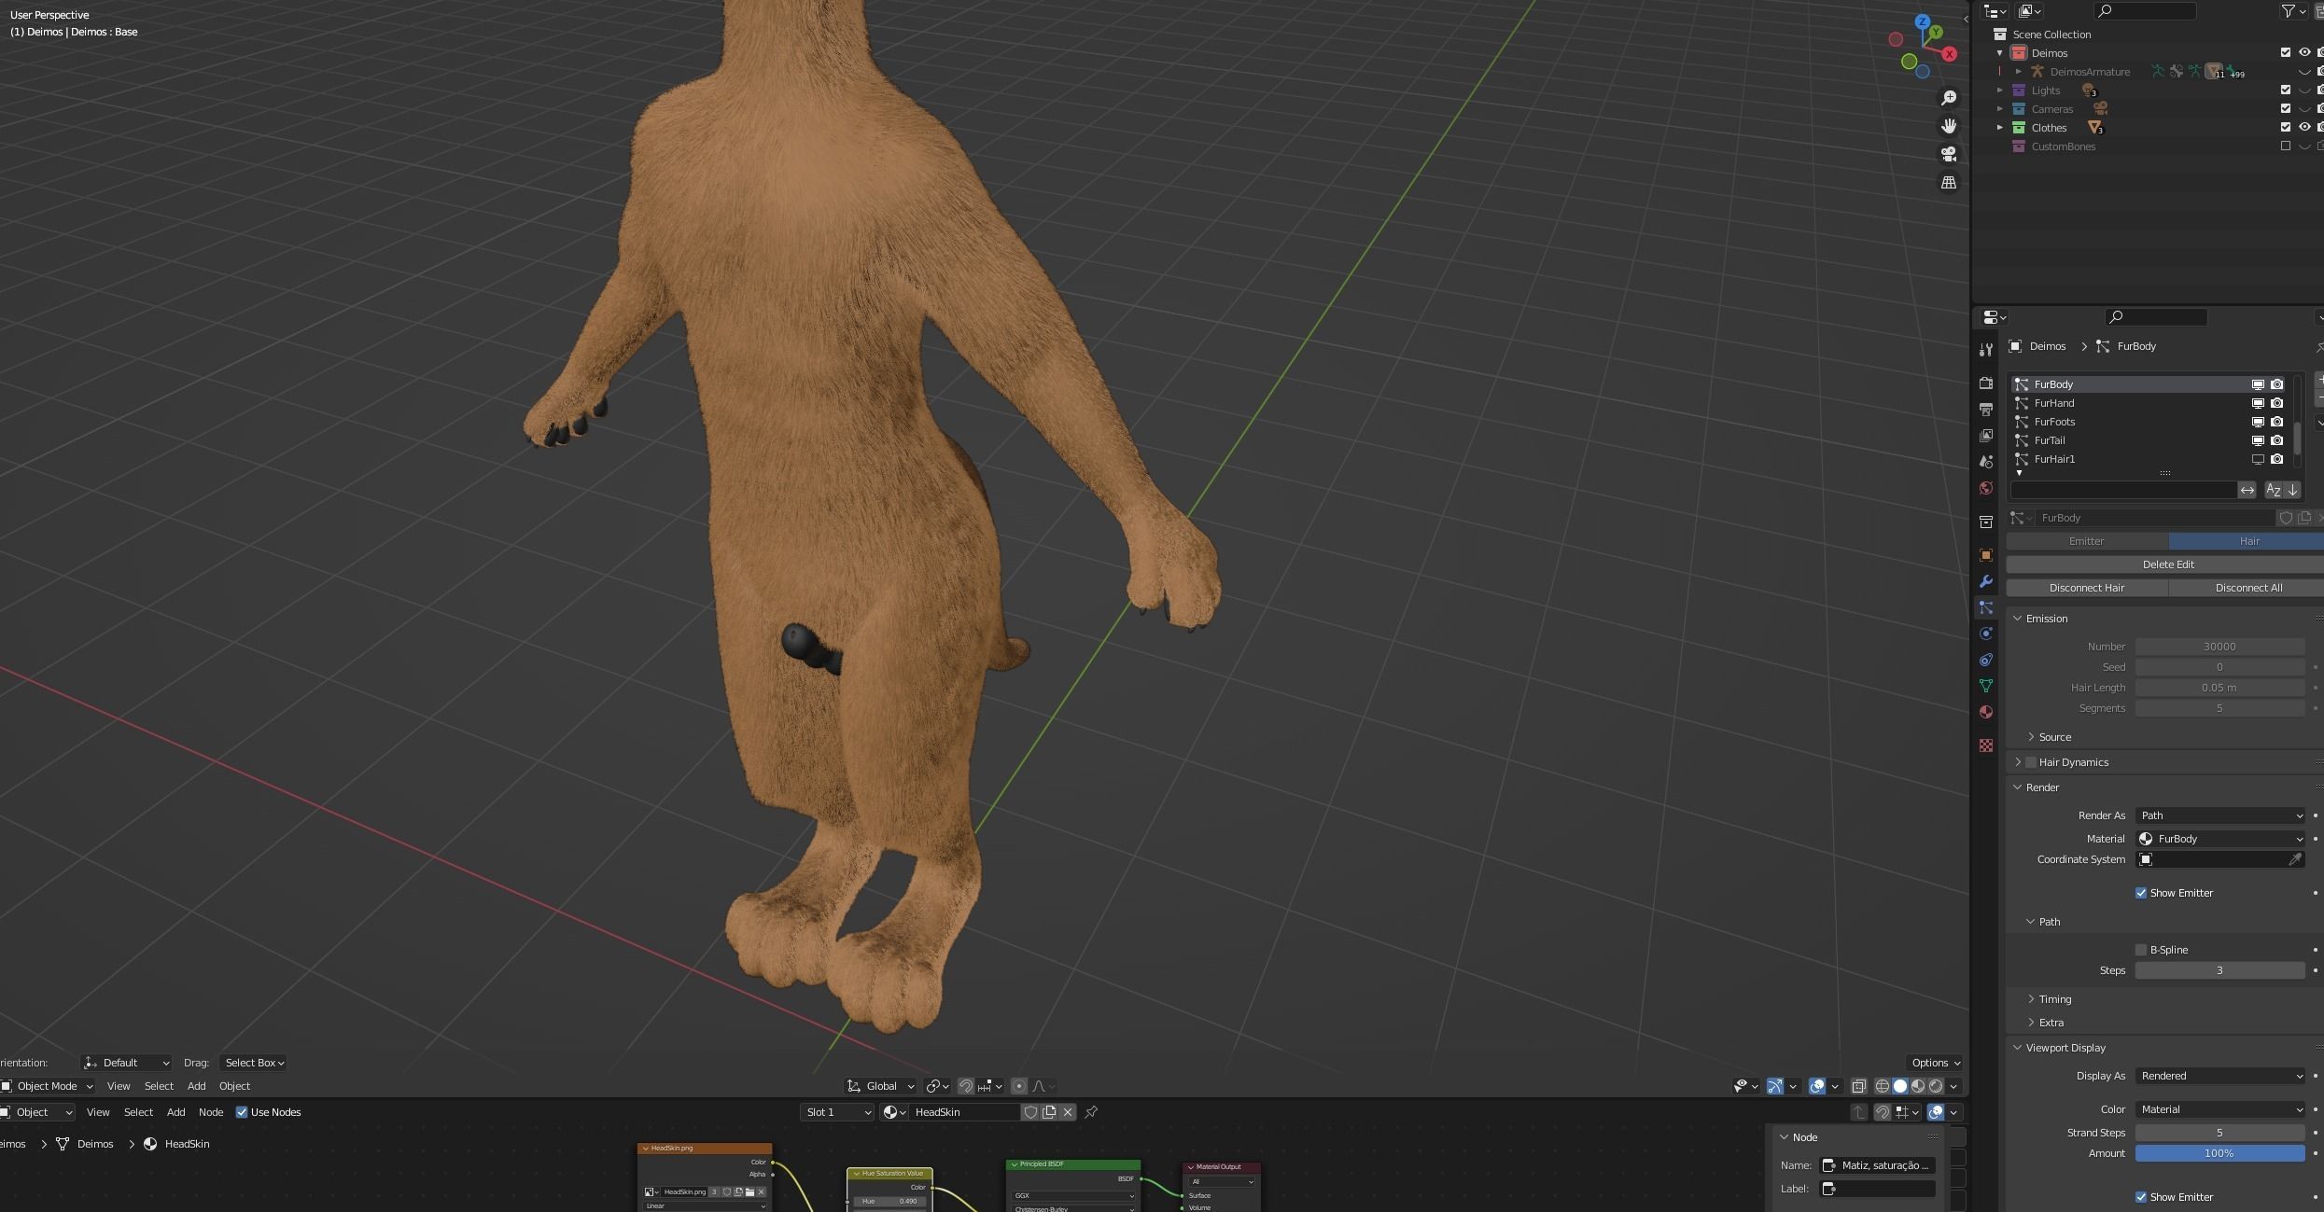Open the Render As Path dropdown

pyautogui.click(x=2220, y=815)
